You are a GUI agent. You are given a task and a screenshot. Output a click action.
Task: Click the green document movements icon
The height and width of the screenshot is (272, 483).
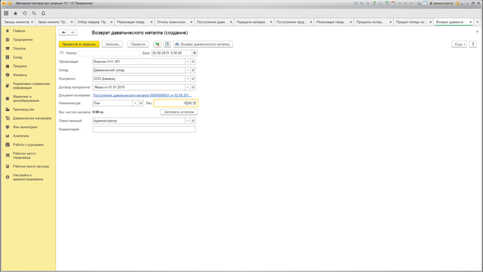(x=157, y=44)
